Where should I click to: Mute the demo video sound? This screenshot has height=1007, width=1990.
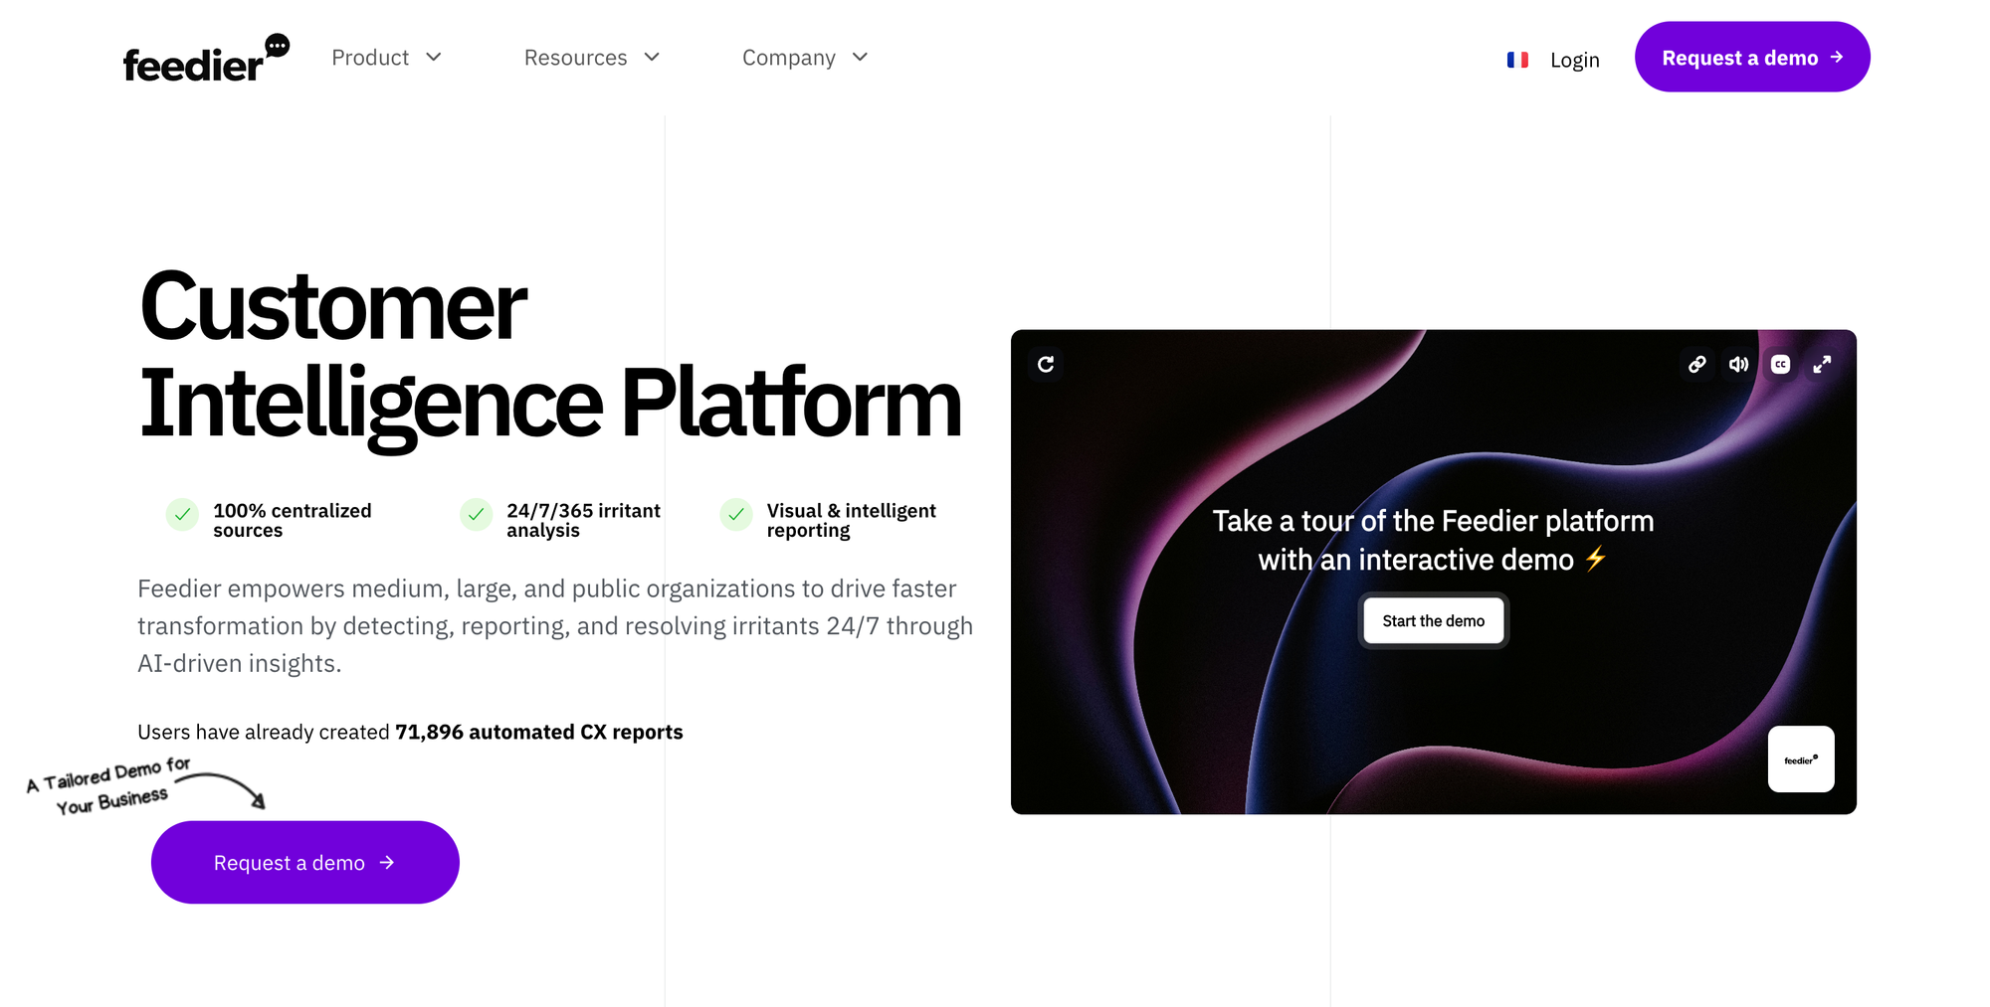1738,364
